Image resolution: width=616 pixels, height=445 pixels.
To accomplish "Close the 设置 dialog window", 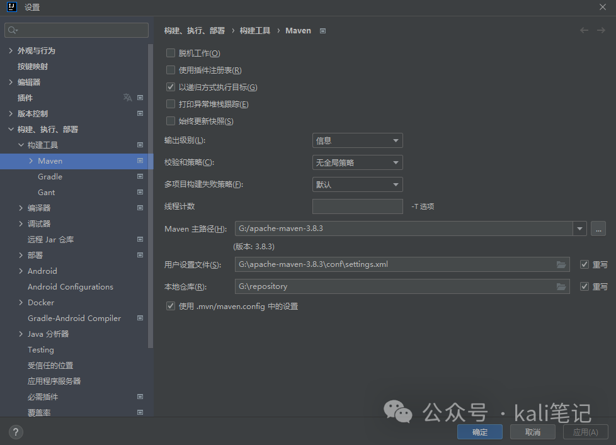I will [603, 7].
